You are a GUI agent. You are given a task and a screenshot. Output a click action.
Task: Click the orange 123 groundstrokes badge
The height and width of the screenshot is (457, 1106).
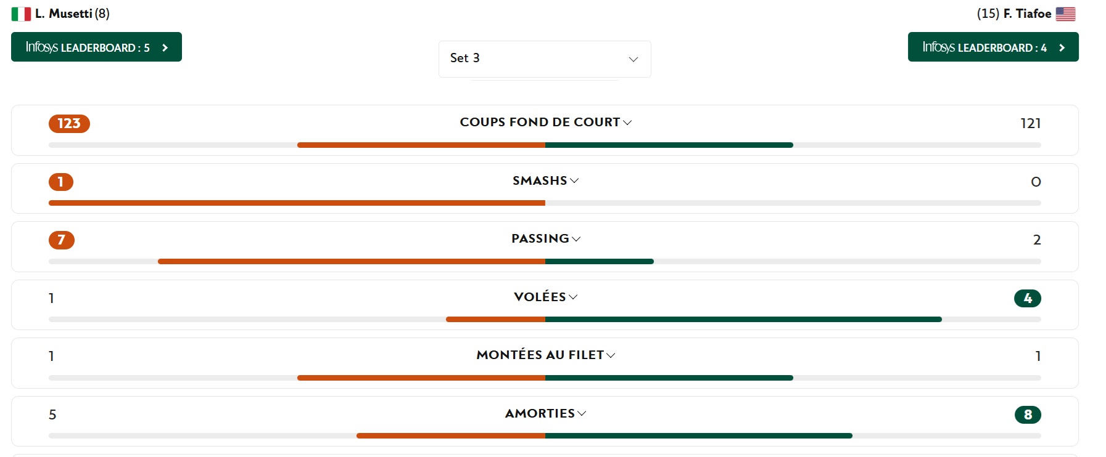pos(69,124)
